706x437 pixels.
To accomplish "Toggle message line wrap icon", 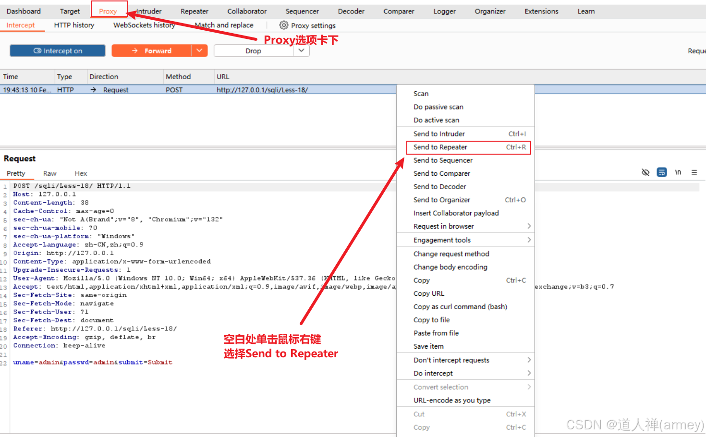I will point(662,172).
